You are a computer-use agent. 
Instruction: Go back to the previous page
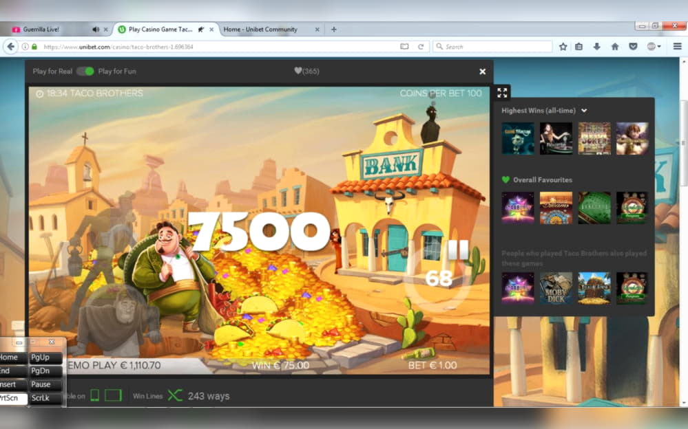pyautogui.click(x=11, y=47)
